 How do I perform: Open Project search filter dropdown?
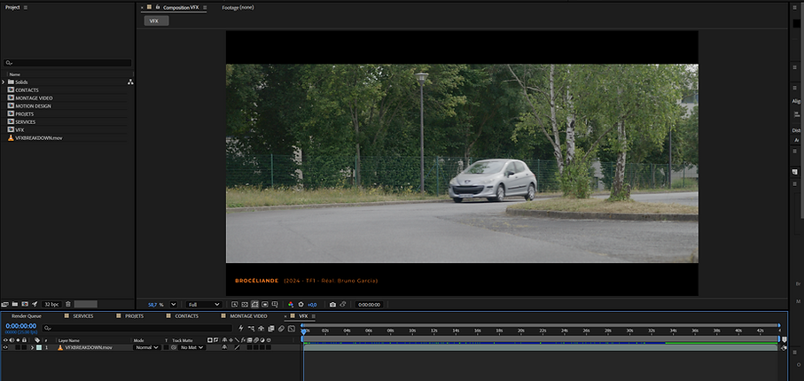(9, 63)
